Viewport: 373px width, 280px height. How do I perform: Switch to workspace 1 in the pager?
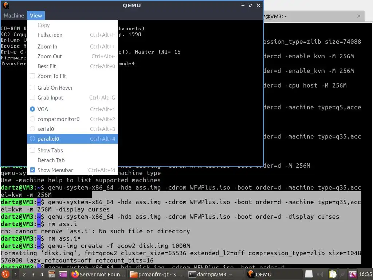coord(15,275)
